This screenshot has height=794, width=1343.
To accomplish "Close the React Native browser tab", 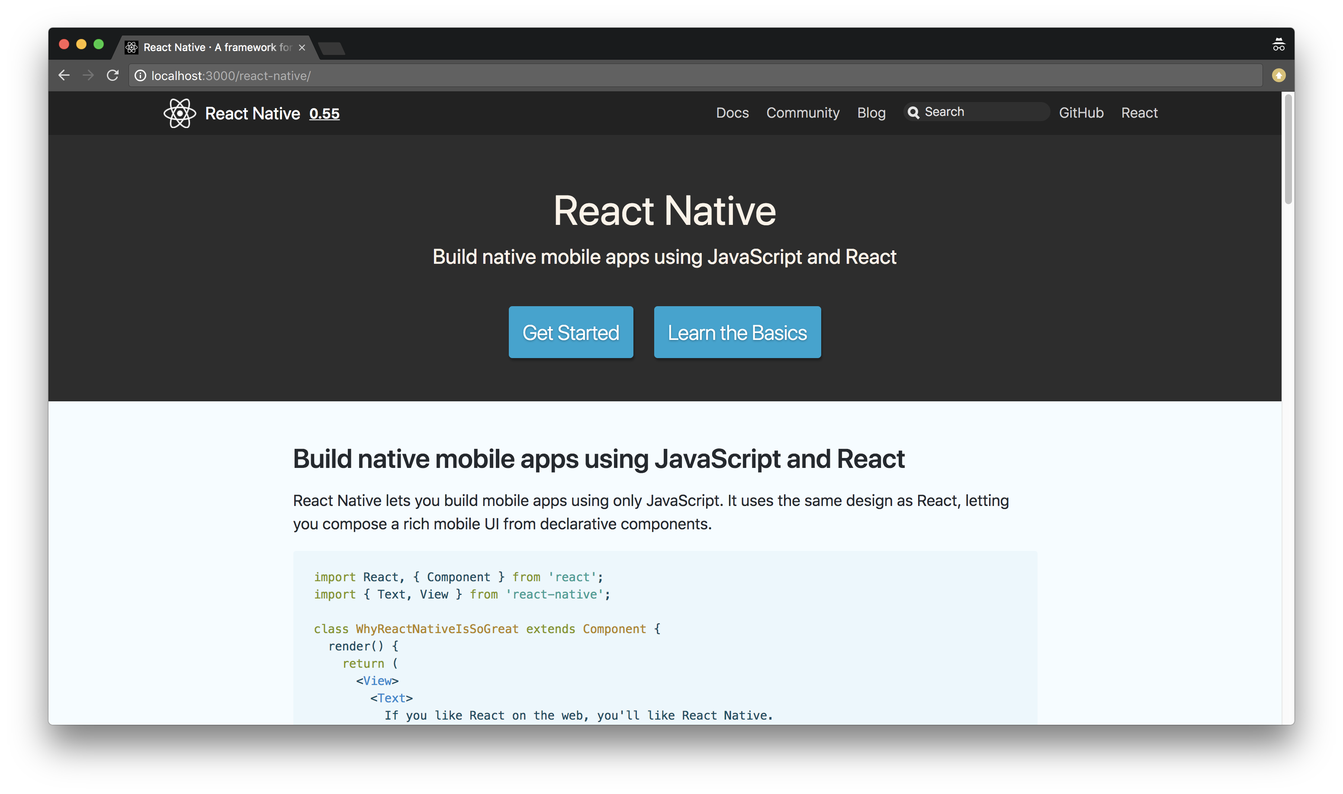I will pos(302,48).
